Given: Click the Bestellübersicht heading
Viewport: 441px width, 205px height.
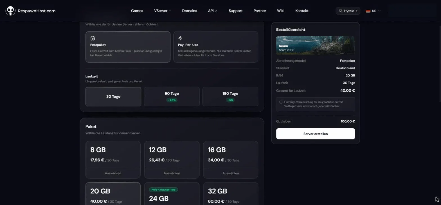Looking at the screenshot, I should click(x=291, y=30).
